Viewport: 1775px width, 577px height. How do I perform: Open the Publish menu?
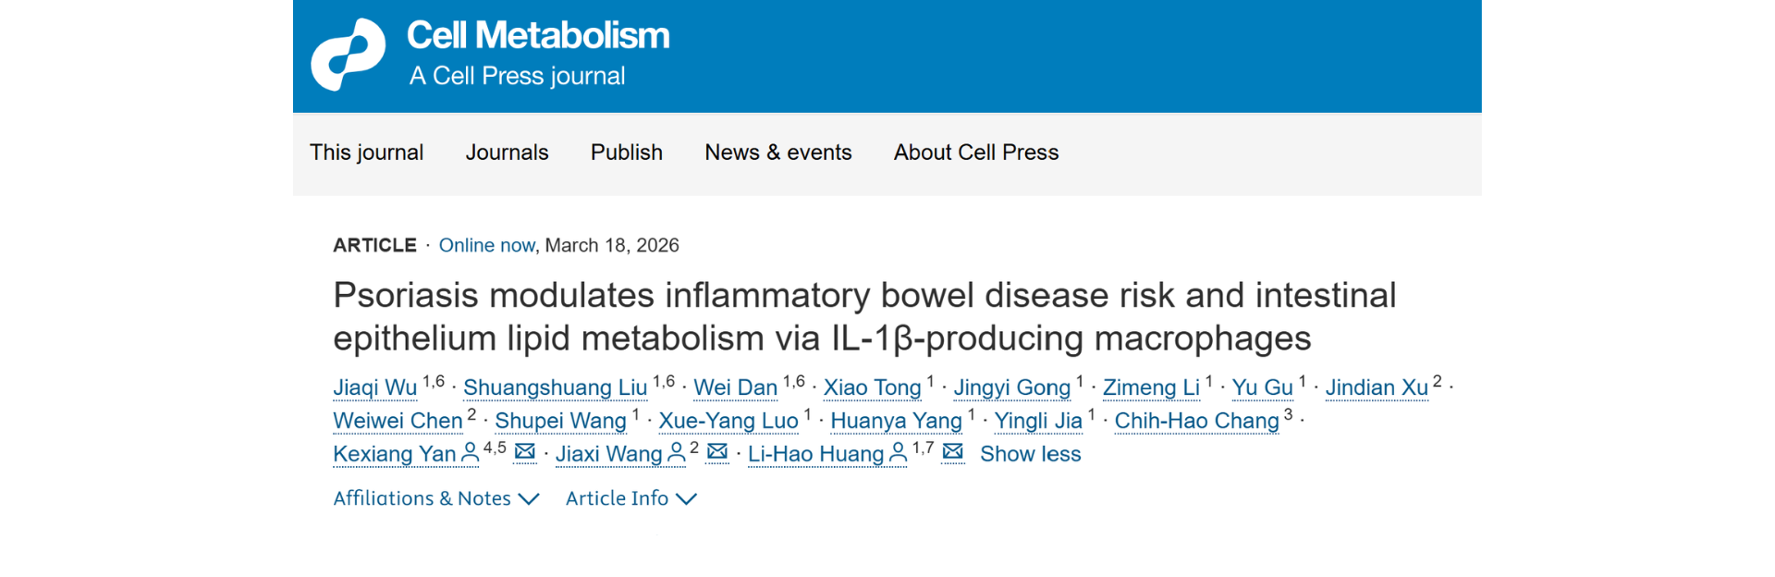coord(627,153)
